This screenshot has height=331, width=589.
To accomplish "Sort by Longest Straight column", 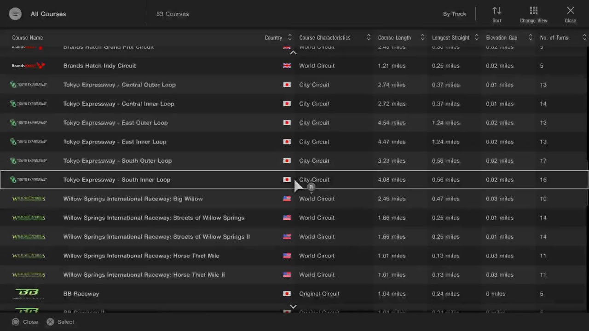I will pyautogui.click(x=476, y=38).
